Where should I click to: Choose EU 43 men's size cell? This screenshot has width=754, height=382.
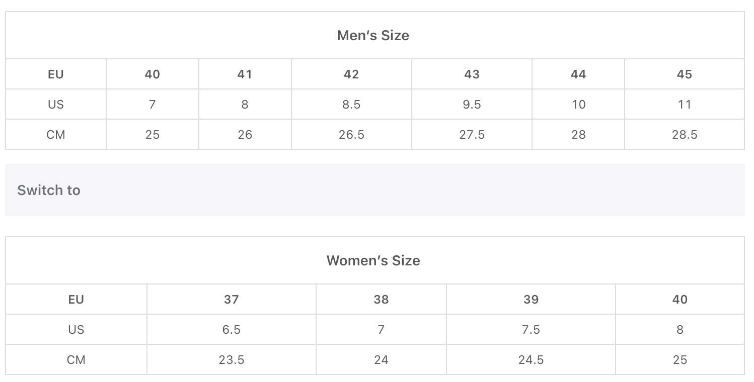coord(472,74)
